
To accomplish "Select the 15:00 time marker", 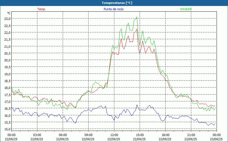I will (140, 135).
